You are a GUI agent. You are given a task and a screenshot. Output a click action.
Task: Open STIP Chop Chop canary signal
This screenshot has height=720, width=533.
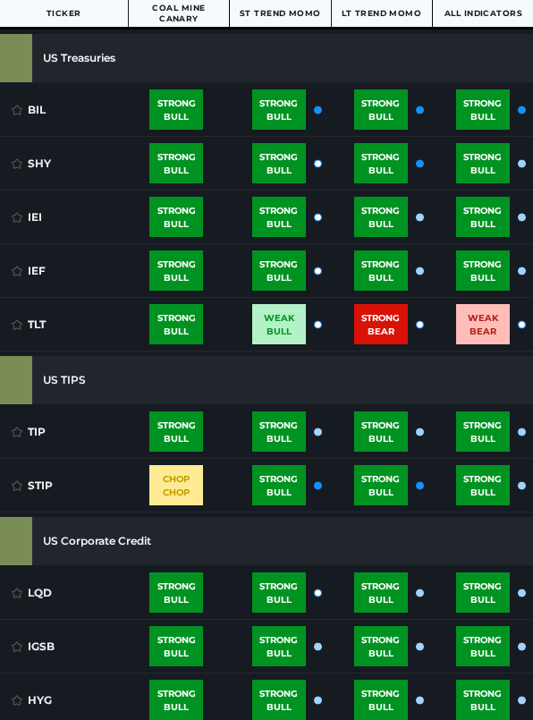click(x=176, y=486)
